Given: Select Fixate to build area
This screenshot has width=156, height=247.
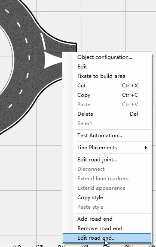Looking at the screenshot, I should (107, 76).
